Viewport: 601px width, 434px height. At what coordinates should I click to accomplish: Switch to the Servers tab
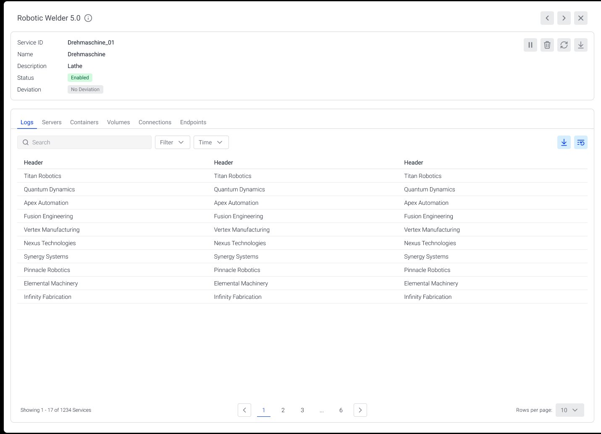pos(52,122)
